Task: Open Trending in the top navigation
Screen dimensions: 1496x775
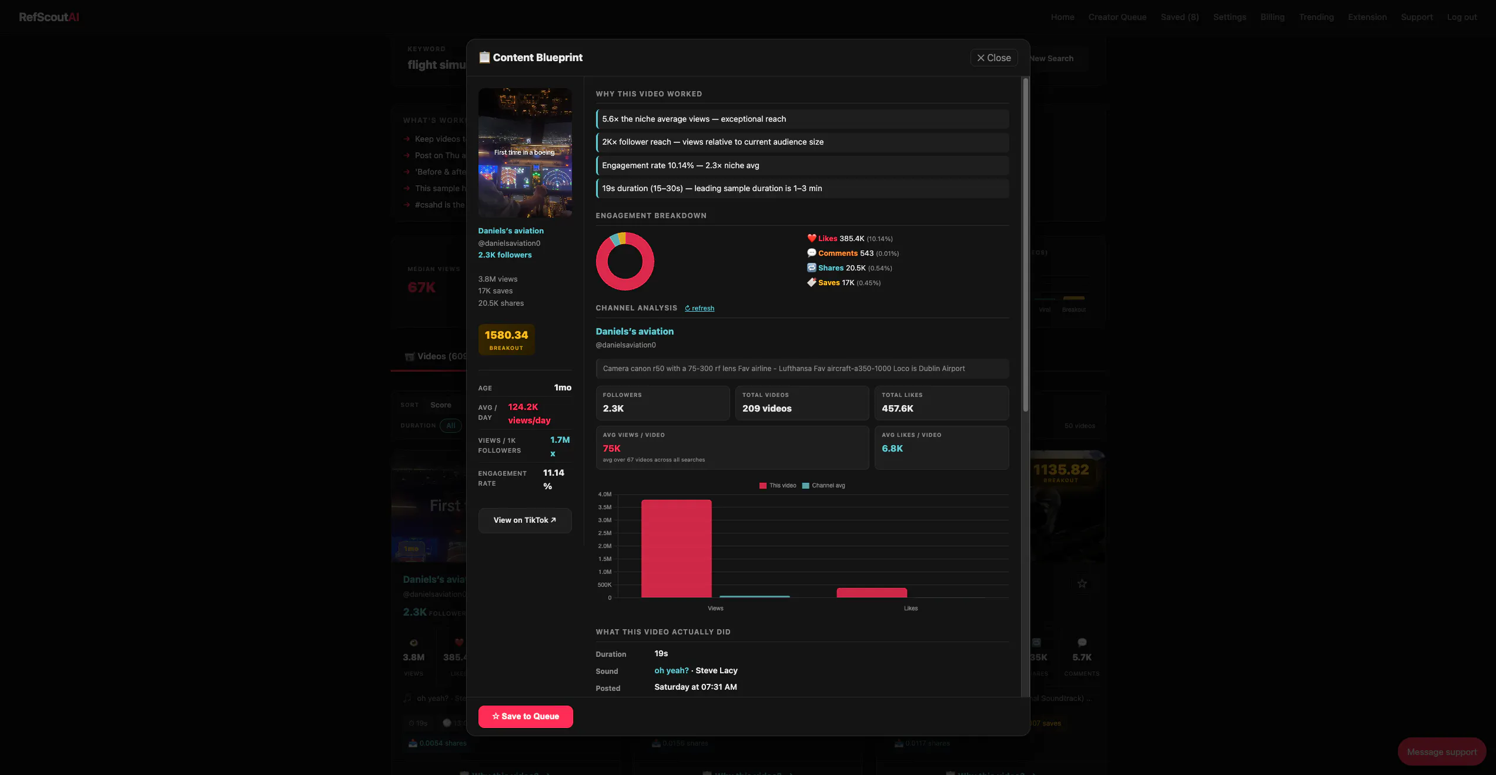Action: [1316, 17]
